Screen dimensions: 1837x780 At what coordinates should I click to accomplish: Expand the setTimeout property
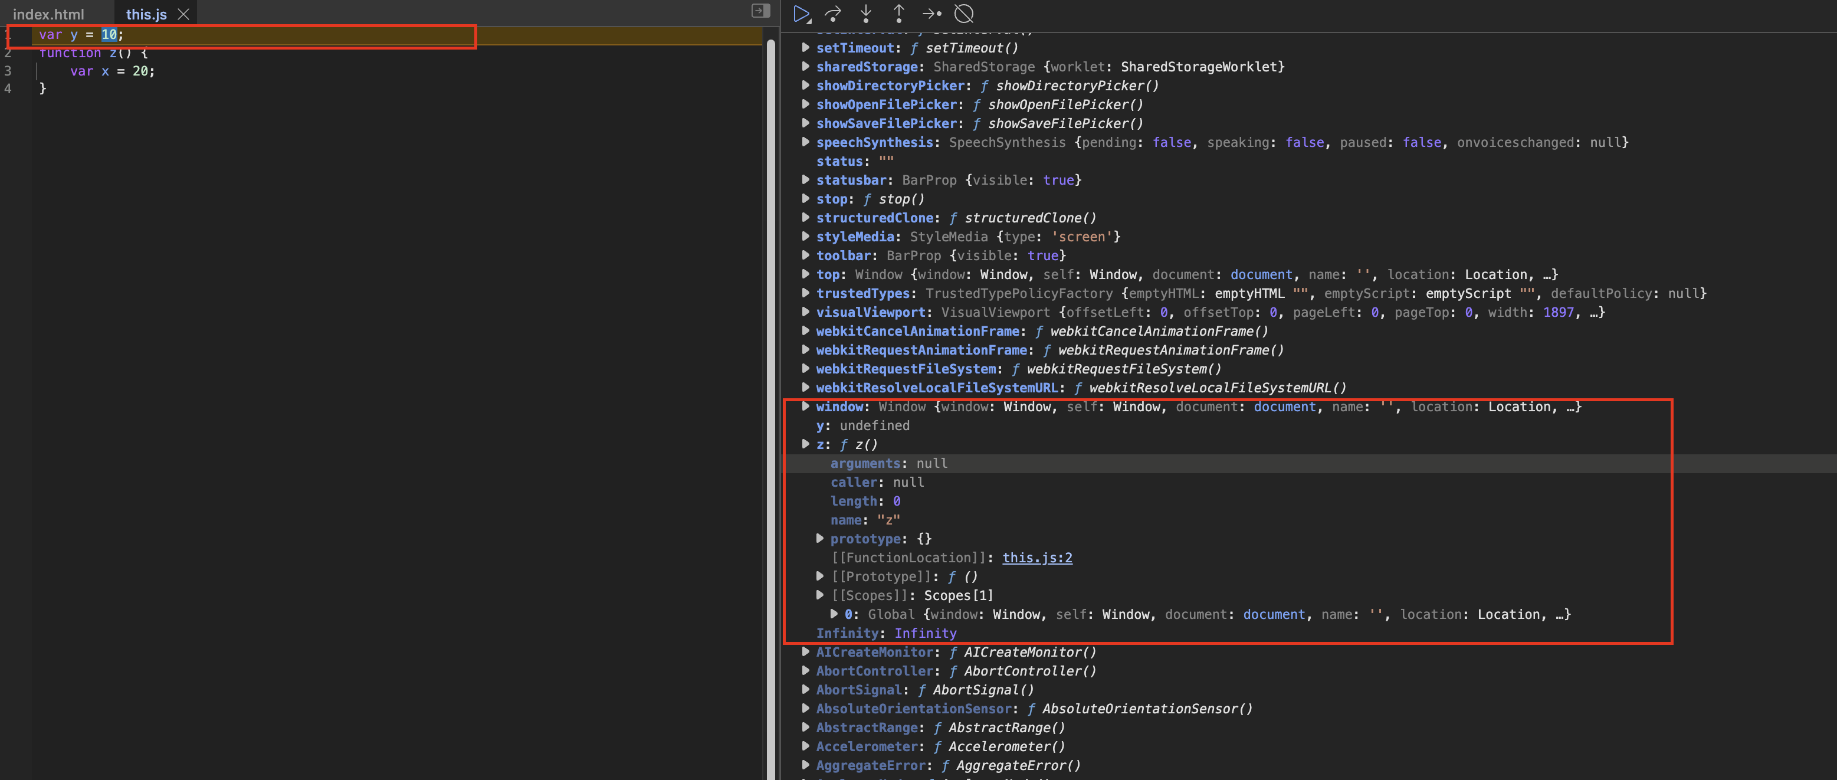tap(805, 48)
